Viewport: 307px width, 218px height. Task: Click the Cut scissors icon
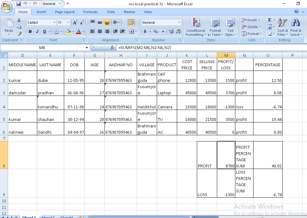pos(19,20)
